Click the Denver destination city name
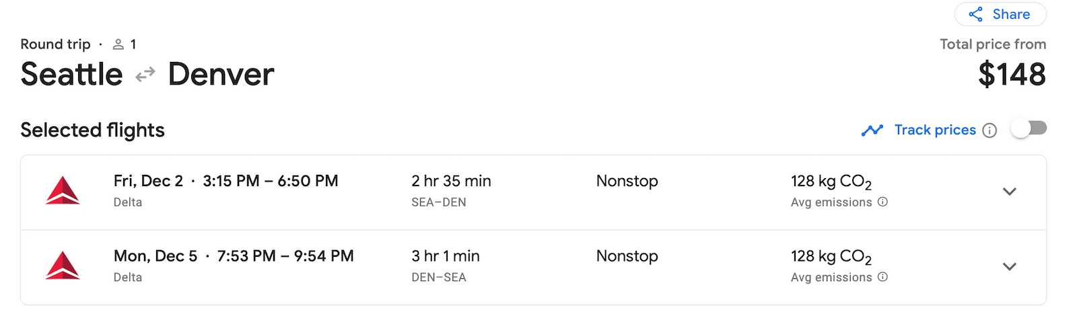The width and height of the screenshot is (1077, 322). point(221,74)
